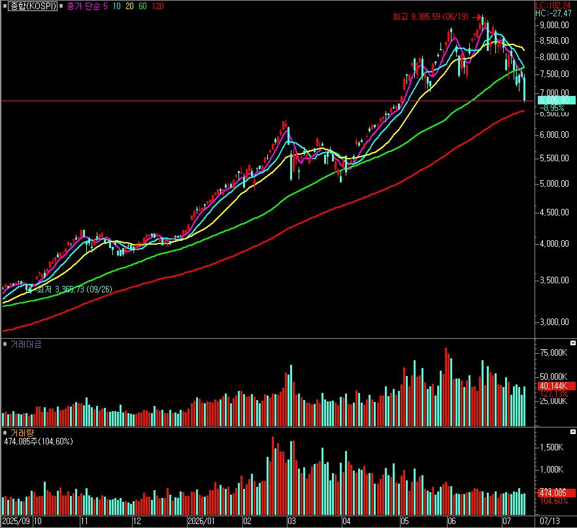577x528 pixels.
Task: Click the 거래량 indicator title
Action: (22, 433)
